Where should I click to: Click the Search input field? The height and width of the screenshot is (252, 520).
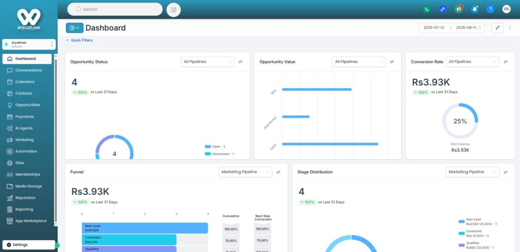[116, 9]
